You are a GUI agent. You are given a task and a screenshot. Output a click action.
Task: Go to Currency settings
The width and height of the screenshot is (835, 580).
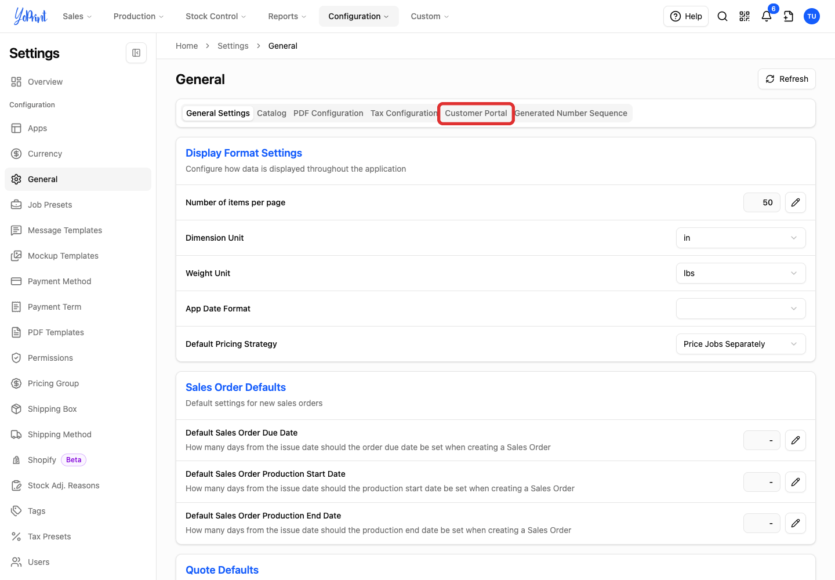[78, 154]
